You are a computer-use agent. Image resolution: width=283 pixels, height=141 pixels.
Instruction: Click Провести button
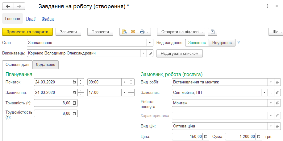click(100, 32)
